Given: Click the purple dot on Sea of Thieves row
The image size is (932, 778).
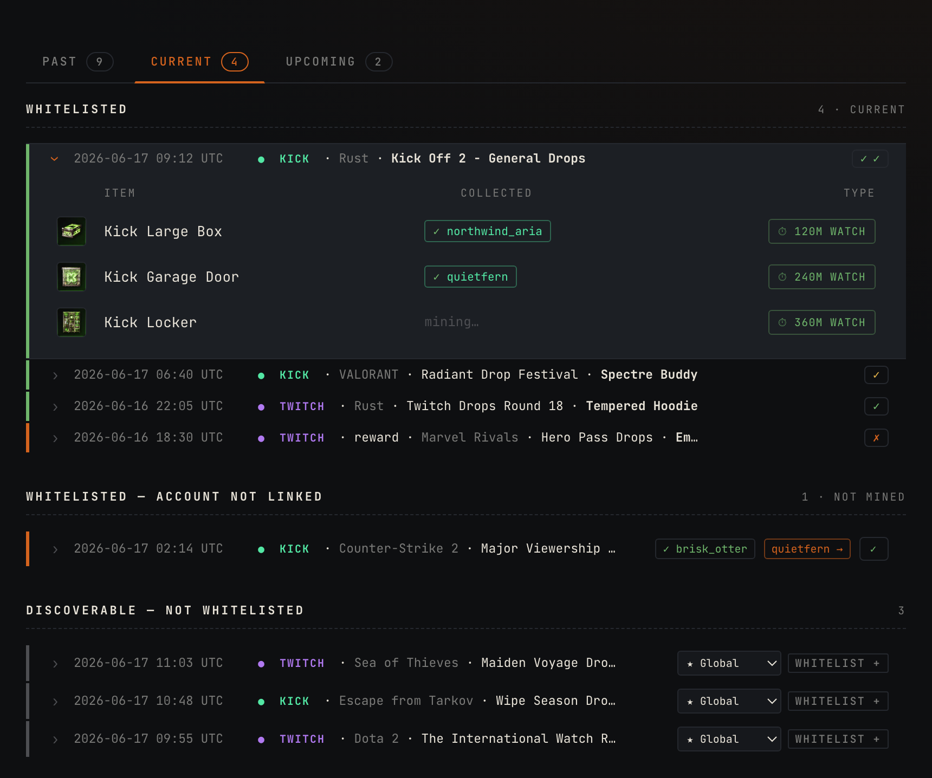Looking at the screenshot, I should pos(261,664).
